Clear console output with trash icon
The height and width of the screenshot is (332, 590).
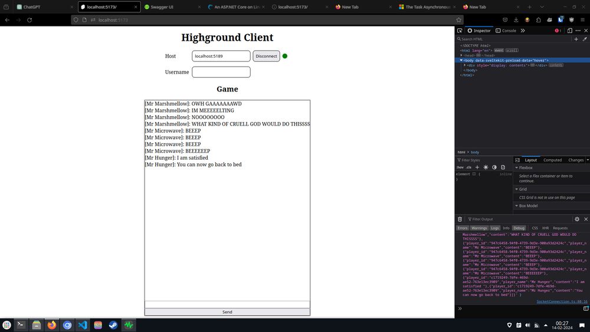coord(460,219)
